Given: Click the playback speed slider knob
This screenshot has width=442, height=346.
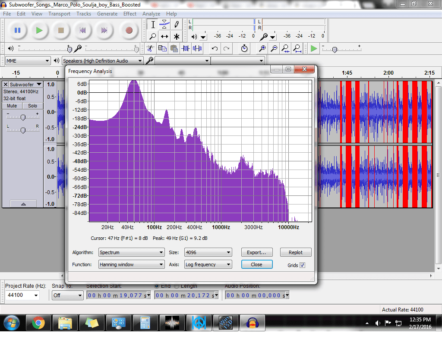Looking at the screenshot, I should (x=335, y=50).
